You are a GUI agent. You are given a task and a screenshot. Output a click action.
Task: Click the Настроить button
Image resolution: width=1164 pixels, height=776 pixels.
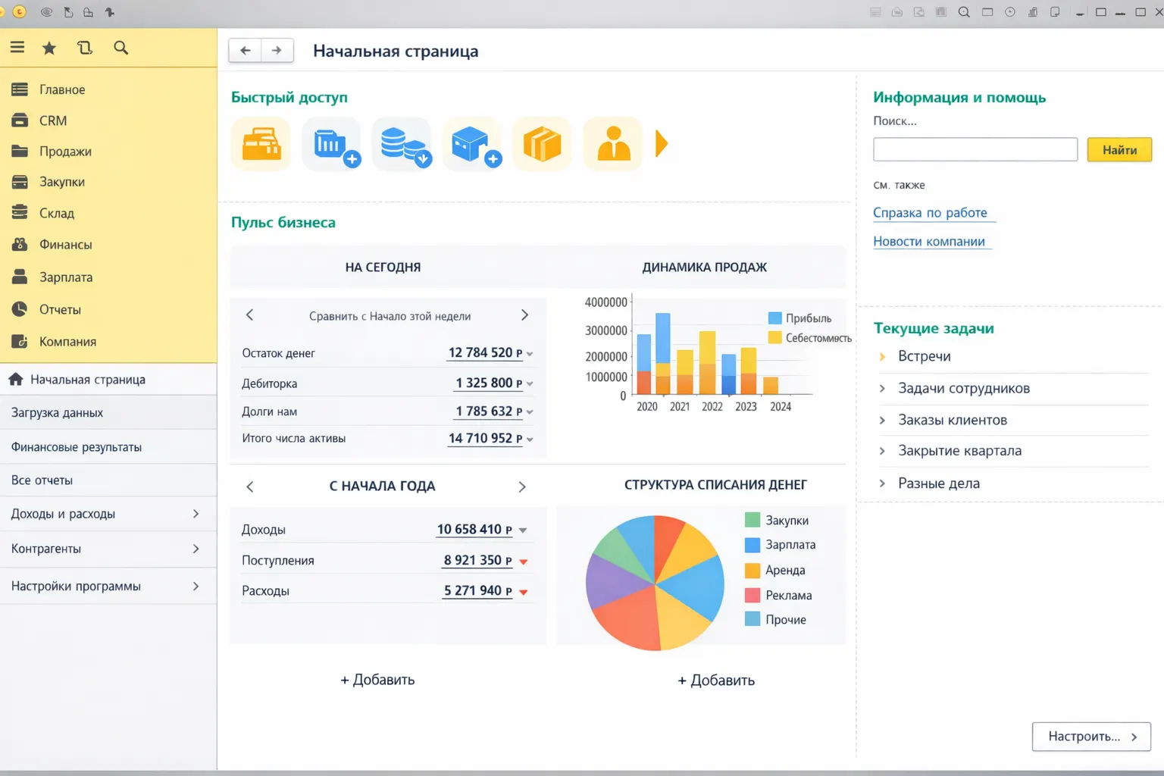pos(1090,736)
